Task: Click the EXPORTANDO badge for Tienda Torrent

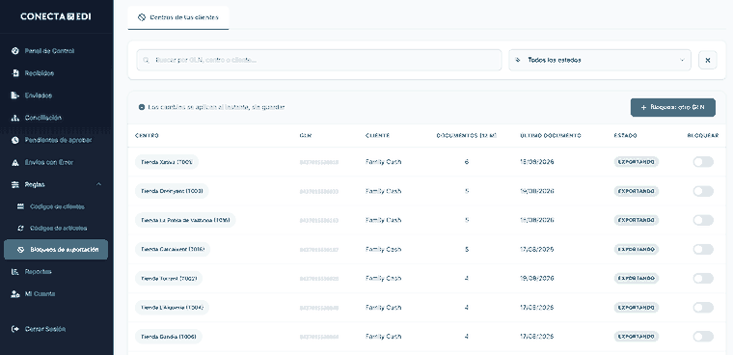Action: (x=637, y=278)
